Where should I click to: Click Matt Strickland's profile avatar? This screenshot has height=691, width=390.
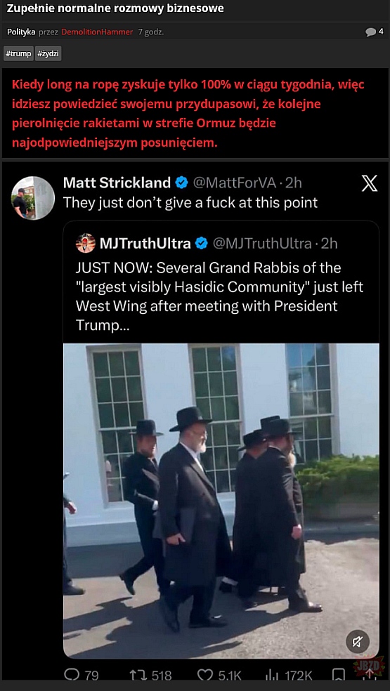click(x=32, y=198)
